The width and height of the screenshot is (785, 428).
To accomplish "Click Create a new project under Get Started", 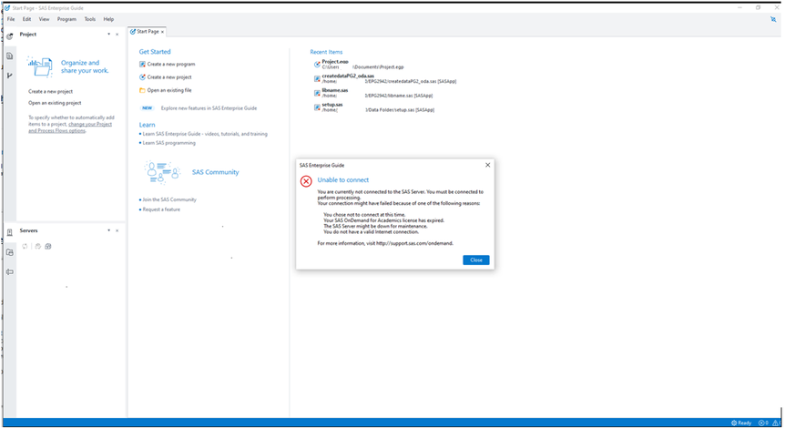I will coord(169,77).
